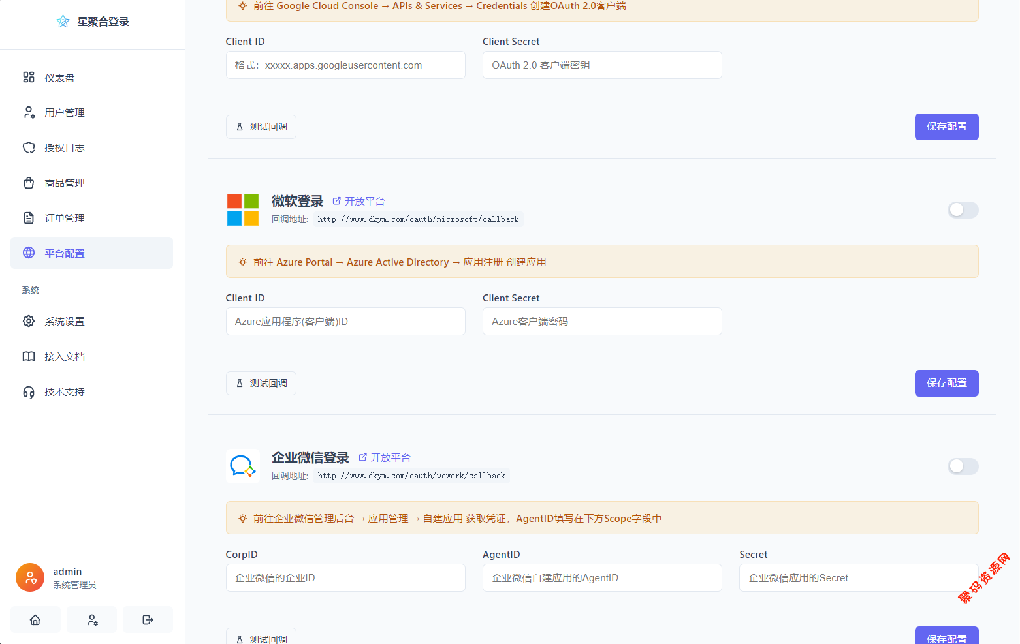Click the user settings icon in sidebar footer
This screenshot has width=1020, height=644.
(x=92, y=620)
